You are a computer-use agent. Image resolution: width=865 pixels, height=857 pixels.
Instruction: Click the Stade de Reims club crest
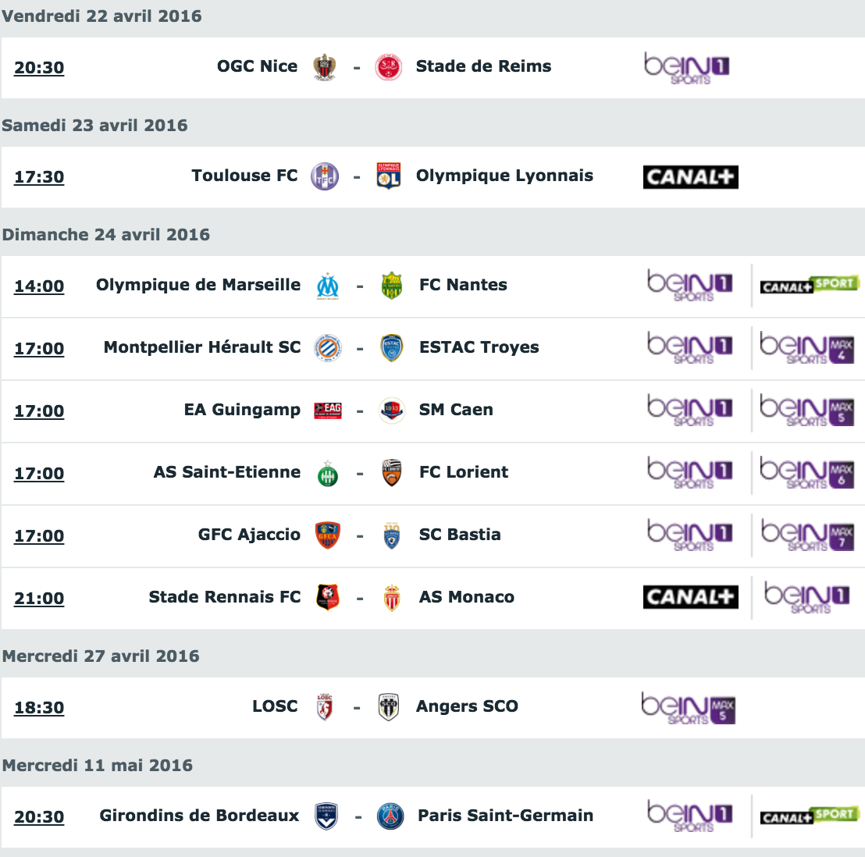(x=388, y=68)
